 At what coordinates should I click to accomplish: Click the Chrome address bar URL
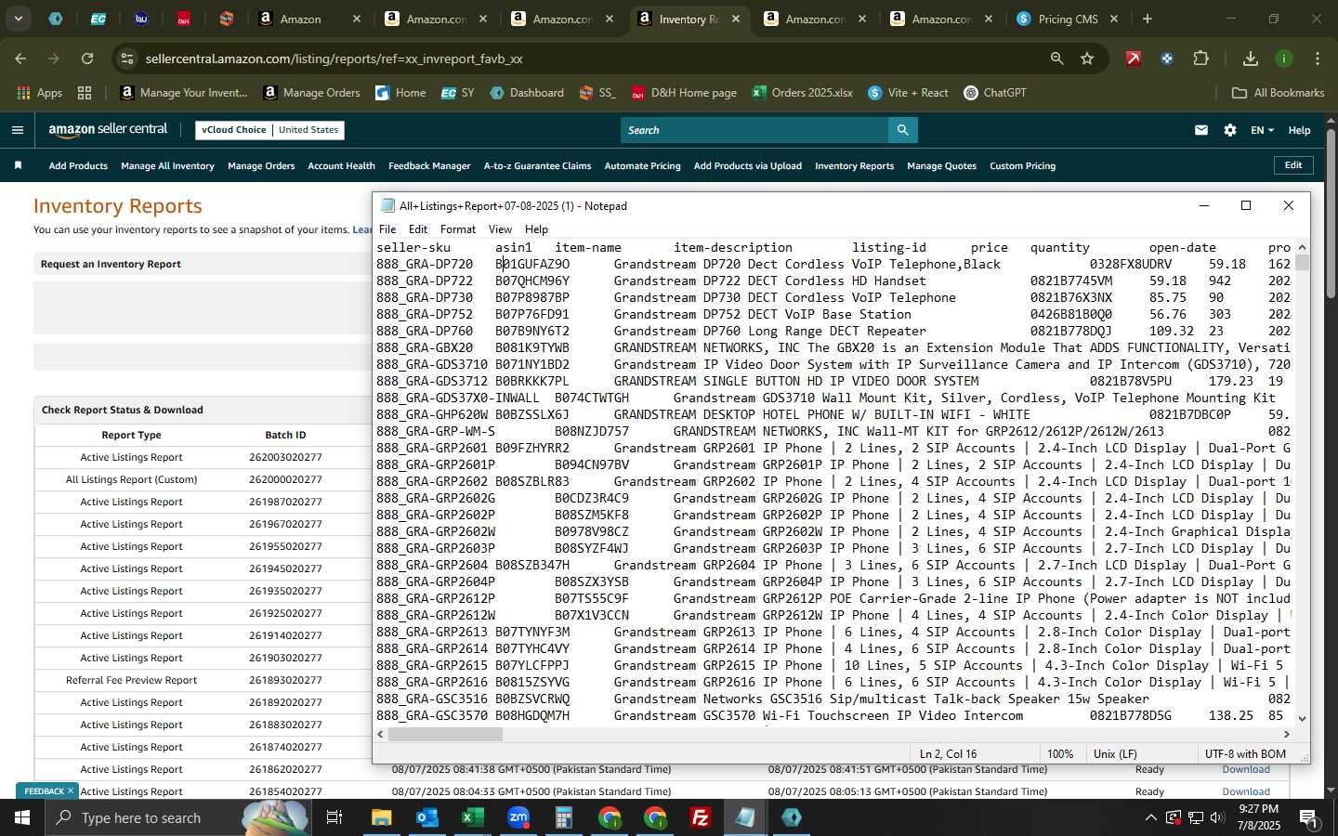[x=334, y=59]
